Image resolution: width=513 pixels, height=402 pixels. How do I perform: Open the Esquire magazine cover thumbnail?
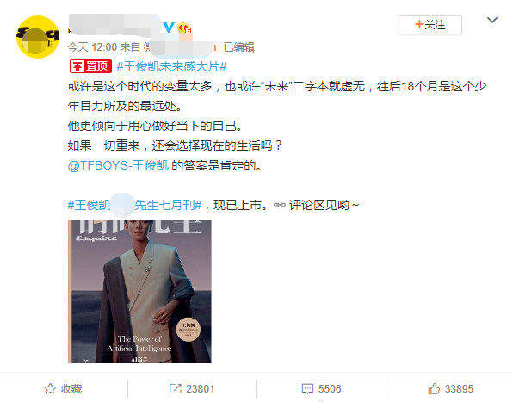click(x=139, y=291)
